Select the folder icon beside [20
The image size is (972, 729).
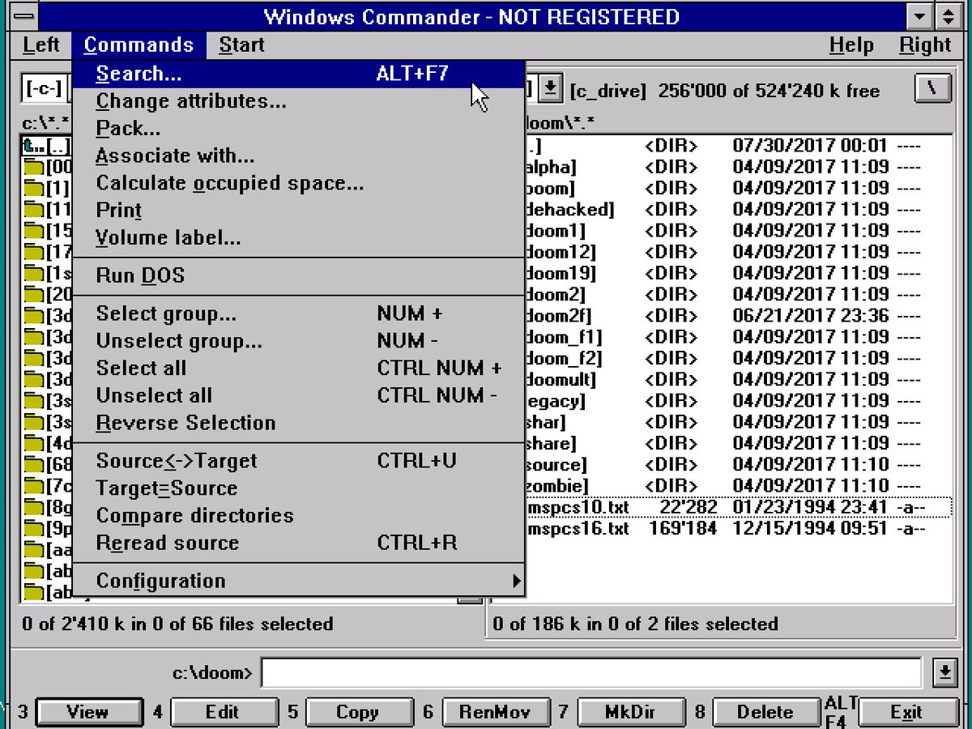coord(34,294)
